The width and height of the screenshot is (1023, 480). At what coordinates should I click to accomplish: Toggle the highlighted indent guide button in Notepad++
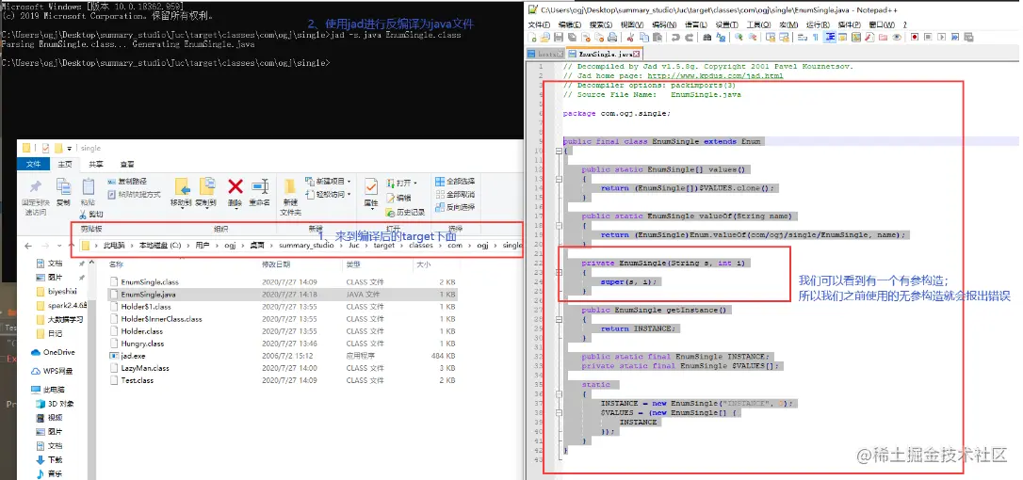pos(829,37)
